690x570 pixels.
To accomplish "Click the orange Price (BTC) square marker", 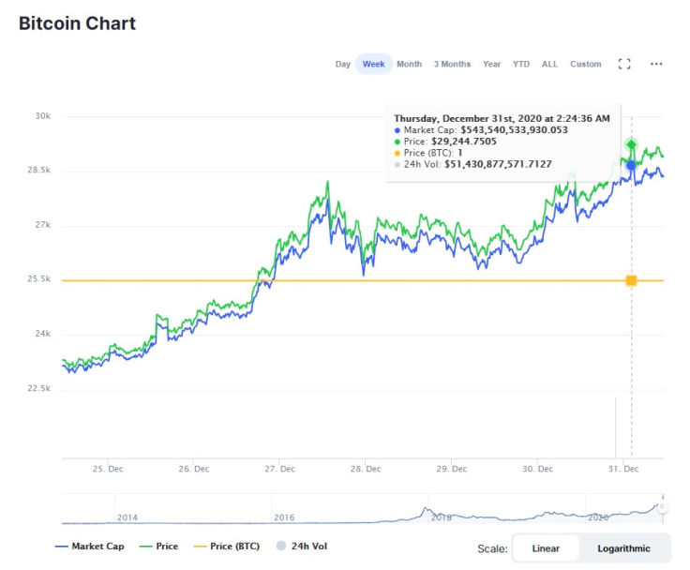I will tap(632, 280).
